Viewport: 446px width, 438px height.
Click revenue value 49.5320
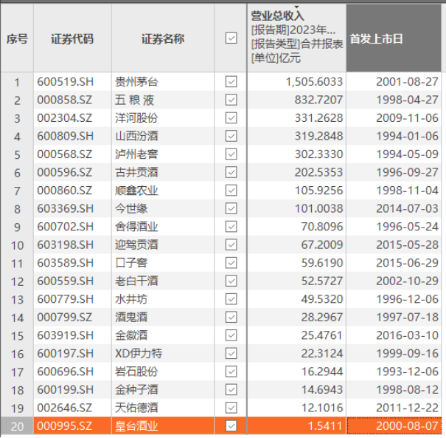coord(322,299)
